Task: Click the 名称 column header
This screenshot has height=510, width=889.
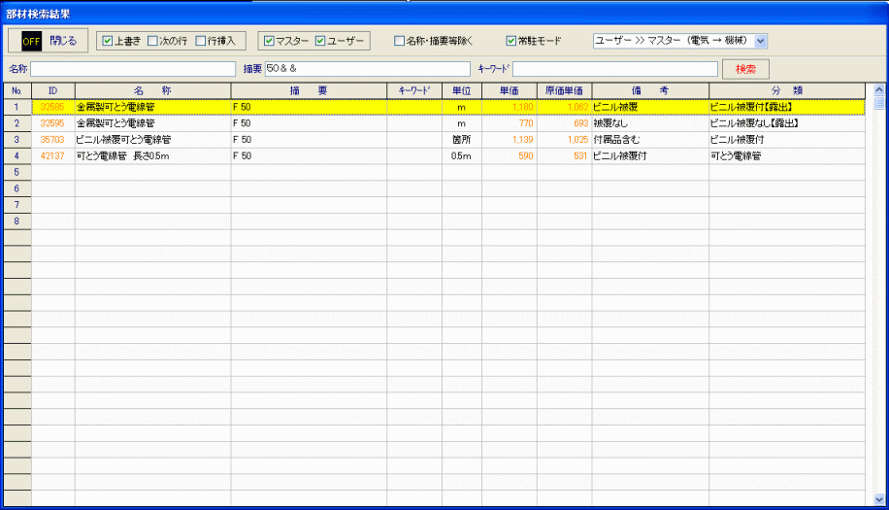Action: tap(153, 90)
